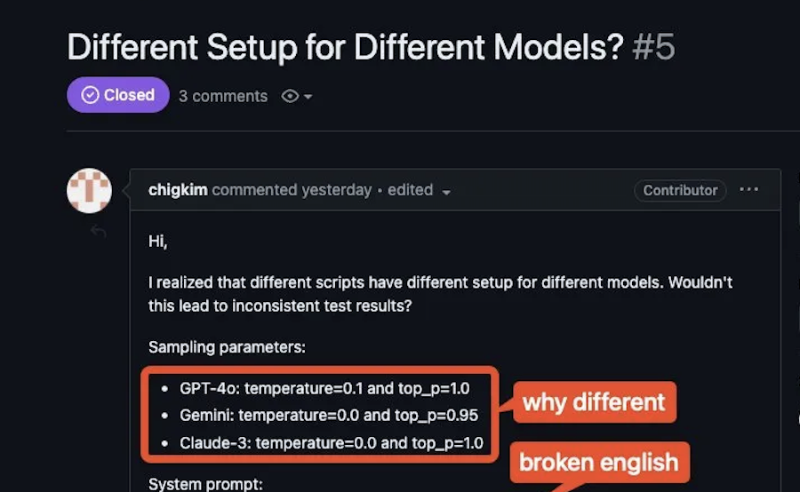Open the chigkim username profile link
Image resolution: width=800 pixels, height=492 pixels.
tap(178, 190)
